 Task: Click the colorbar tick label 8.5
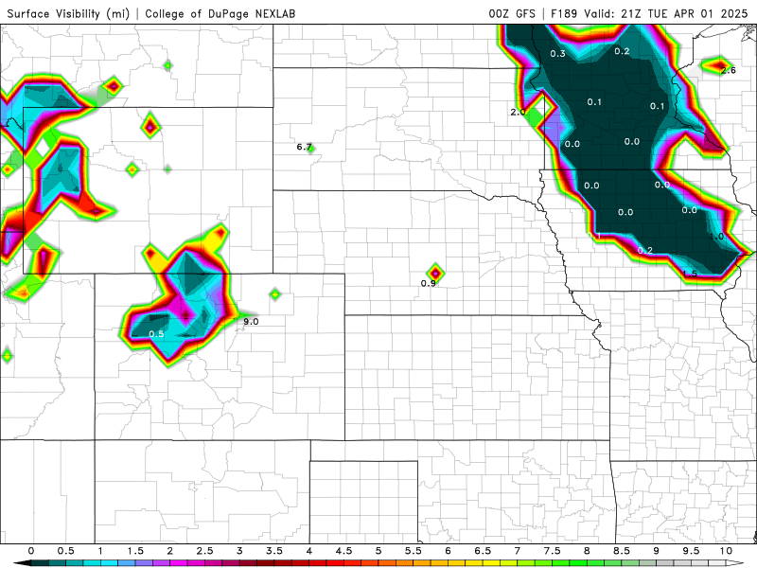click(x=622, y=551)
